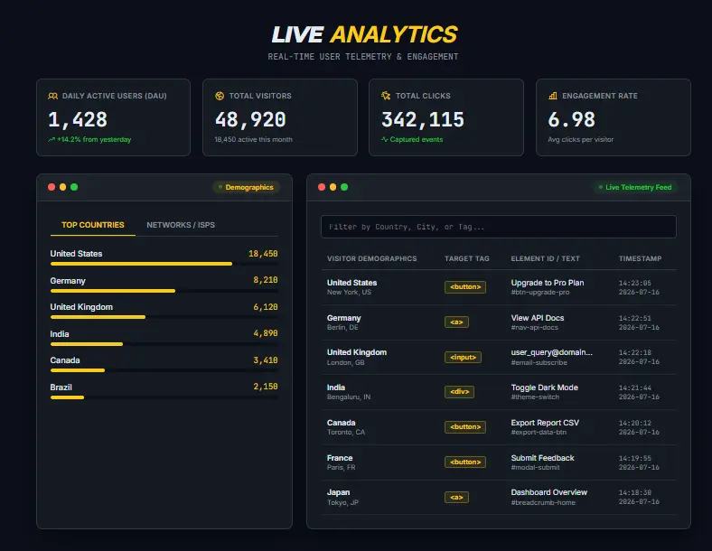Click 'Toggle Dark Mode' entry

pyautogui.click(x=545, y=388)
